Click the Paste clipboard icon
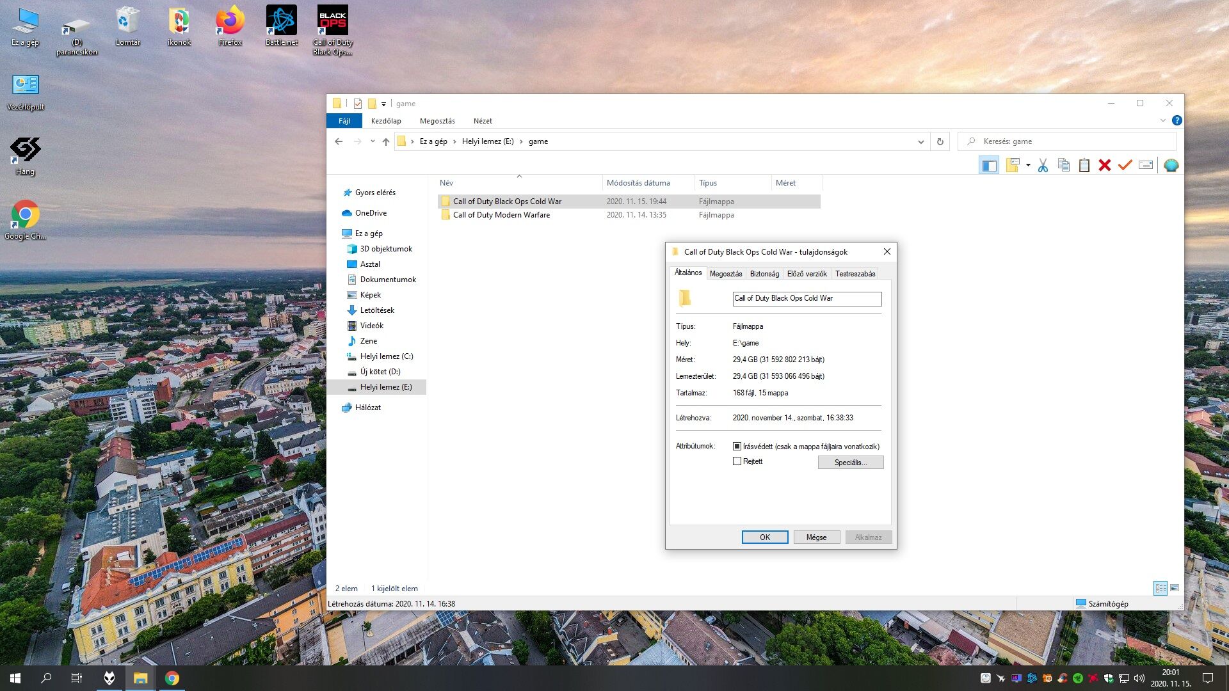 1084,166
